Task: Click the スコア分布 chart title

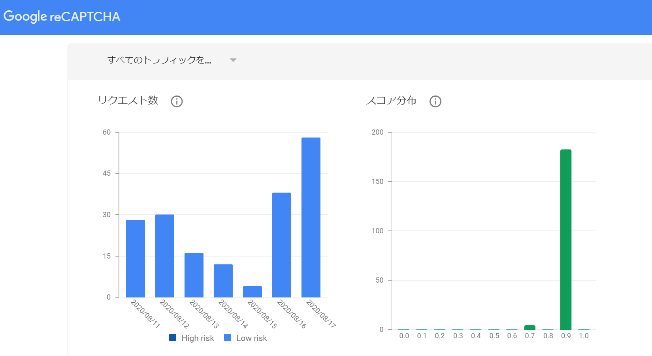Action: 391,100
